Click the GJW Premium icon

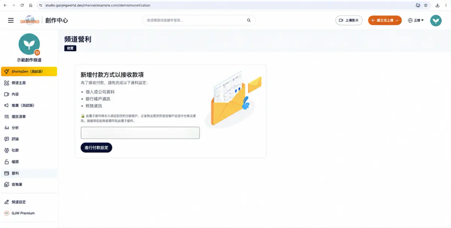[x=6, y=213]
